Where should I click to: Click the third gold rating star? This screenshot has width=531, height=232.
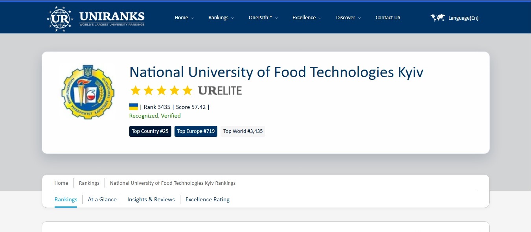162,90
